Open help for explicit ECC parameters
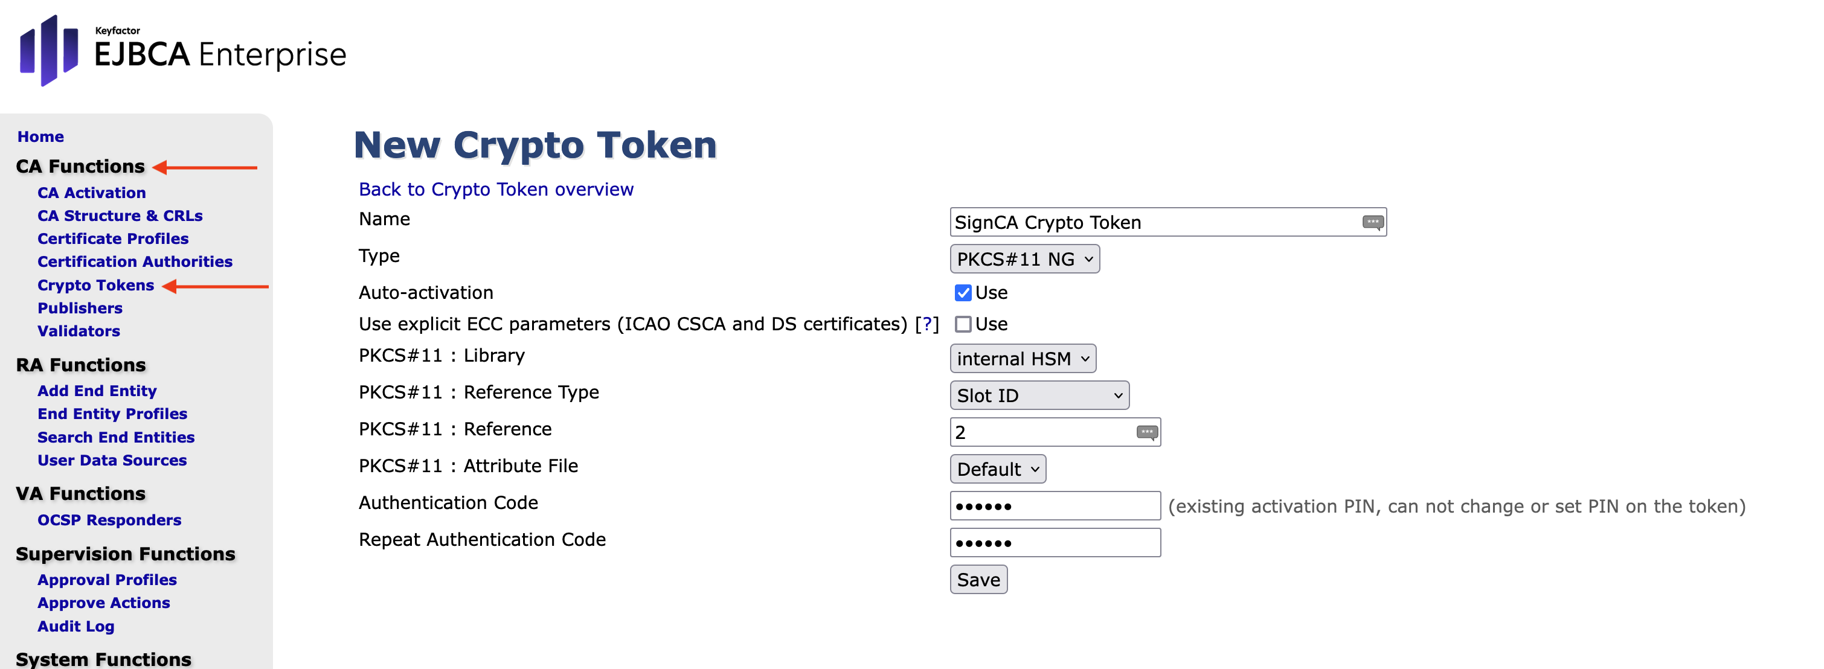Viewport: 1824px width, 669px height. pos(928,324)
